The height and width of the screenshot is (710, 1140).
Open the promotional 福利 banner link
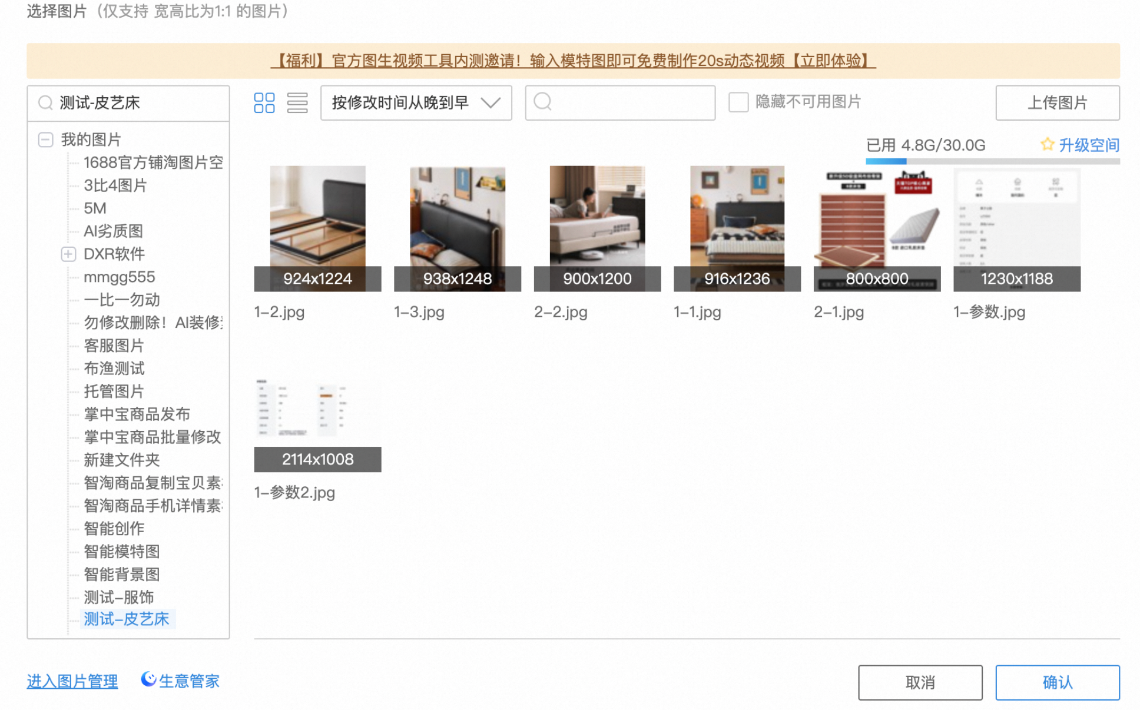pyautogui.click(x=573, y=61)
